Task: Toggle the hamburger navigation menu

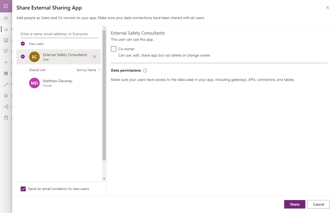Action: (6, 18)
